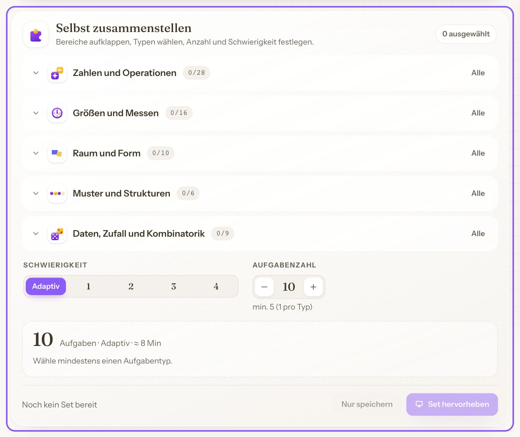The width and height of the screenshot is (520, 437).
Task: Choose Adaptiv difficulty
Action: [46, 286]
